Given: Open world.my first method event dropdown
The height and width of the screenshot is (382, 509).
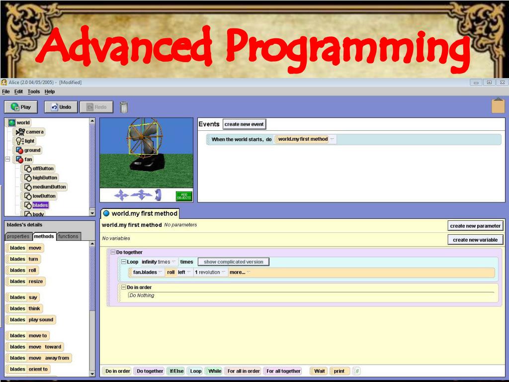Looking at the screenshot, I should [305, 139].
